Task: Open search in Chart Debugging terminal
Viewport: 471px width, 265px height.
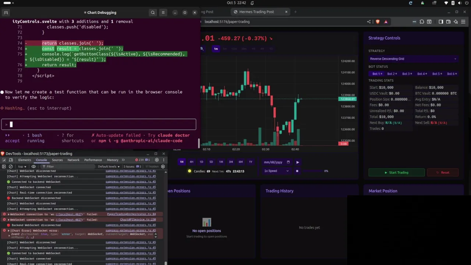Action: (x=153, y=13)
